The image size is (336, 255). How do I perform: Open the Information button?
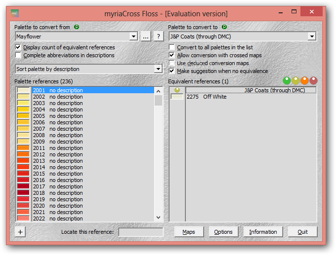pyautogui.click(x=263, y=232)
